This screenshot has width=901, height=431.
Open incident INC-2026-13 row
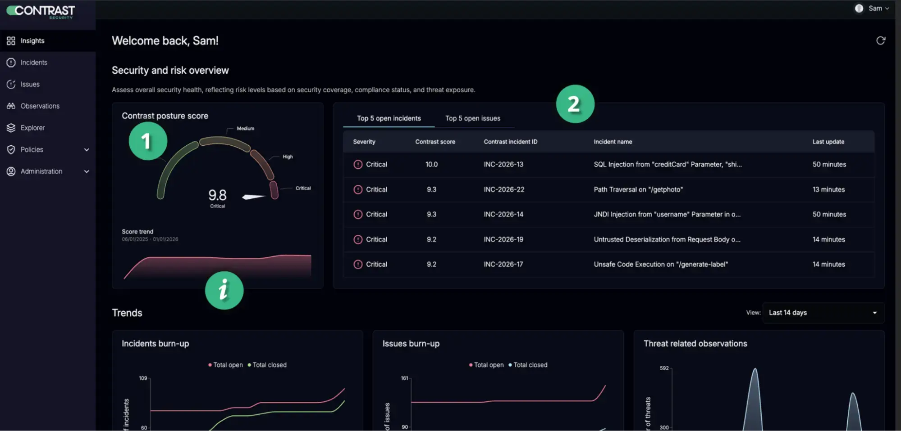tap(503, 165)
